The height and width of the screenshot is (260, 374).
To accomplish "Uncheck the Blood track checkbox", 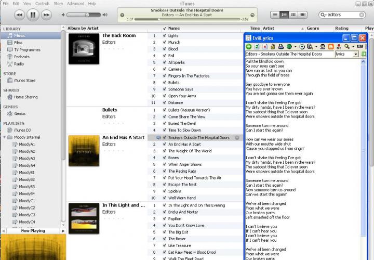I will coord(164,49).
